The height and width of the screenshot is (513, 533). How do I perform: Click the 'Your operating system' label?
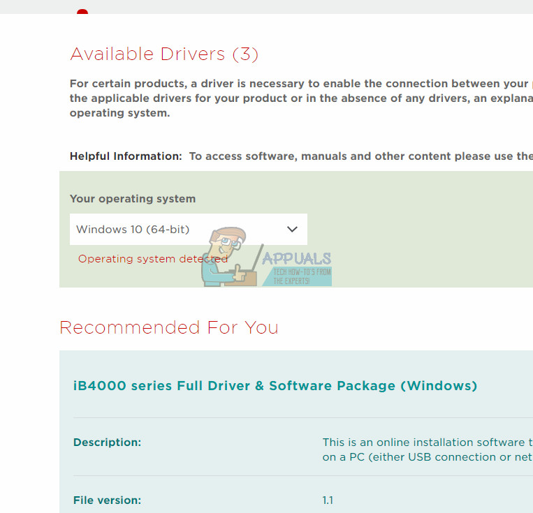133,199
